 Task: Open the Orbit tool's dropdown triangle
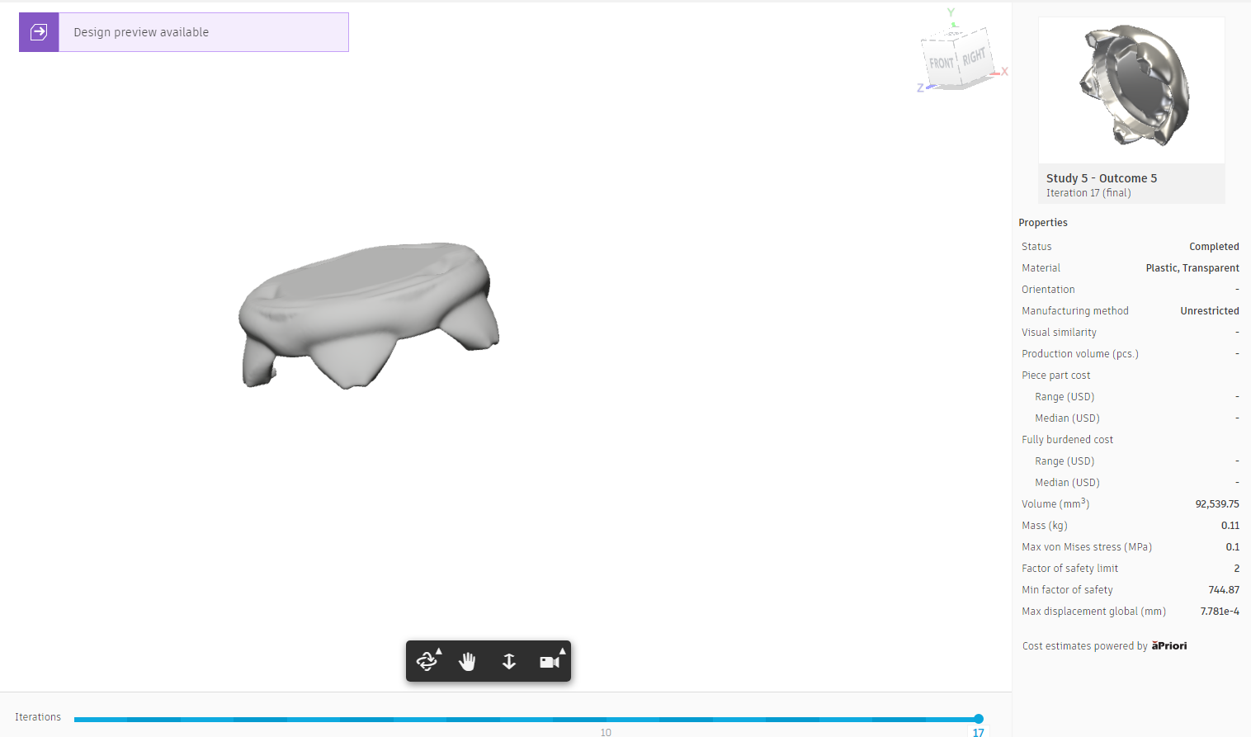pyautogui.click(x=438, y=650)
